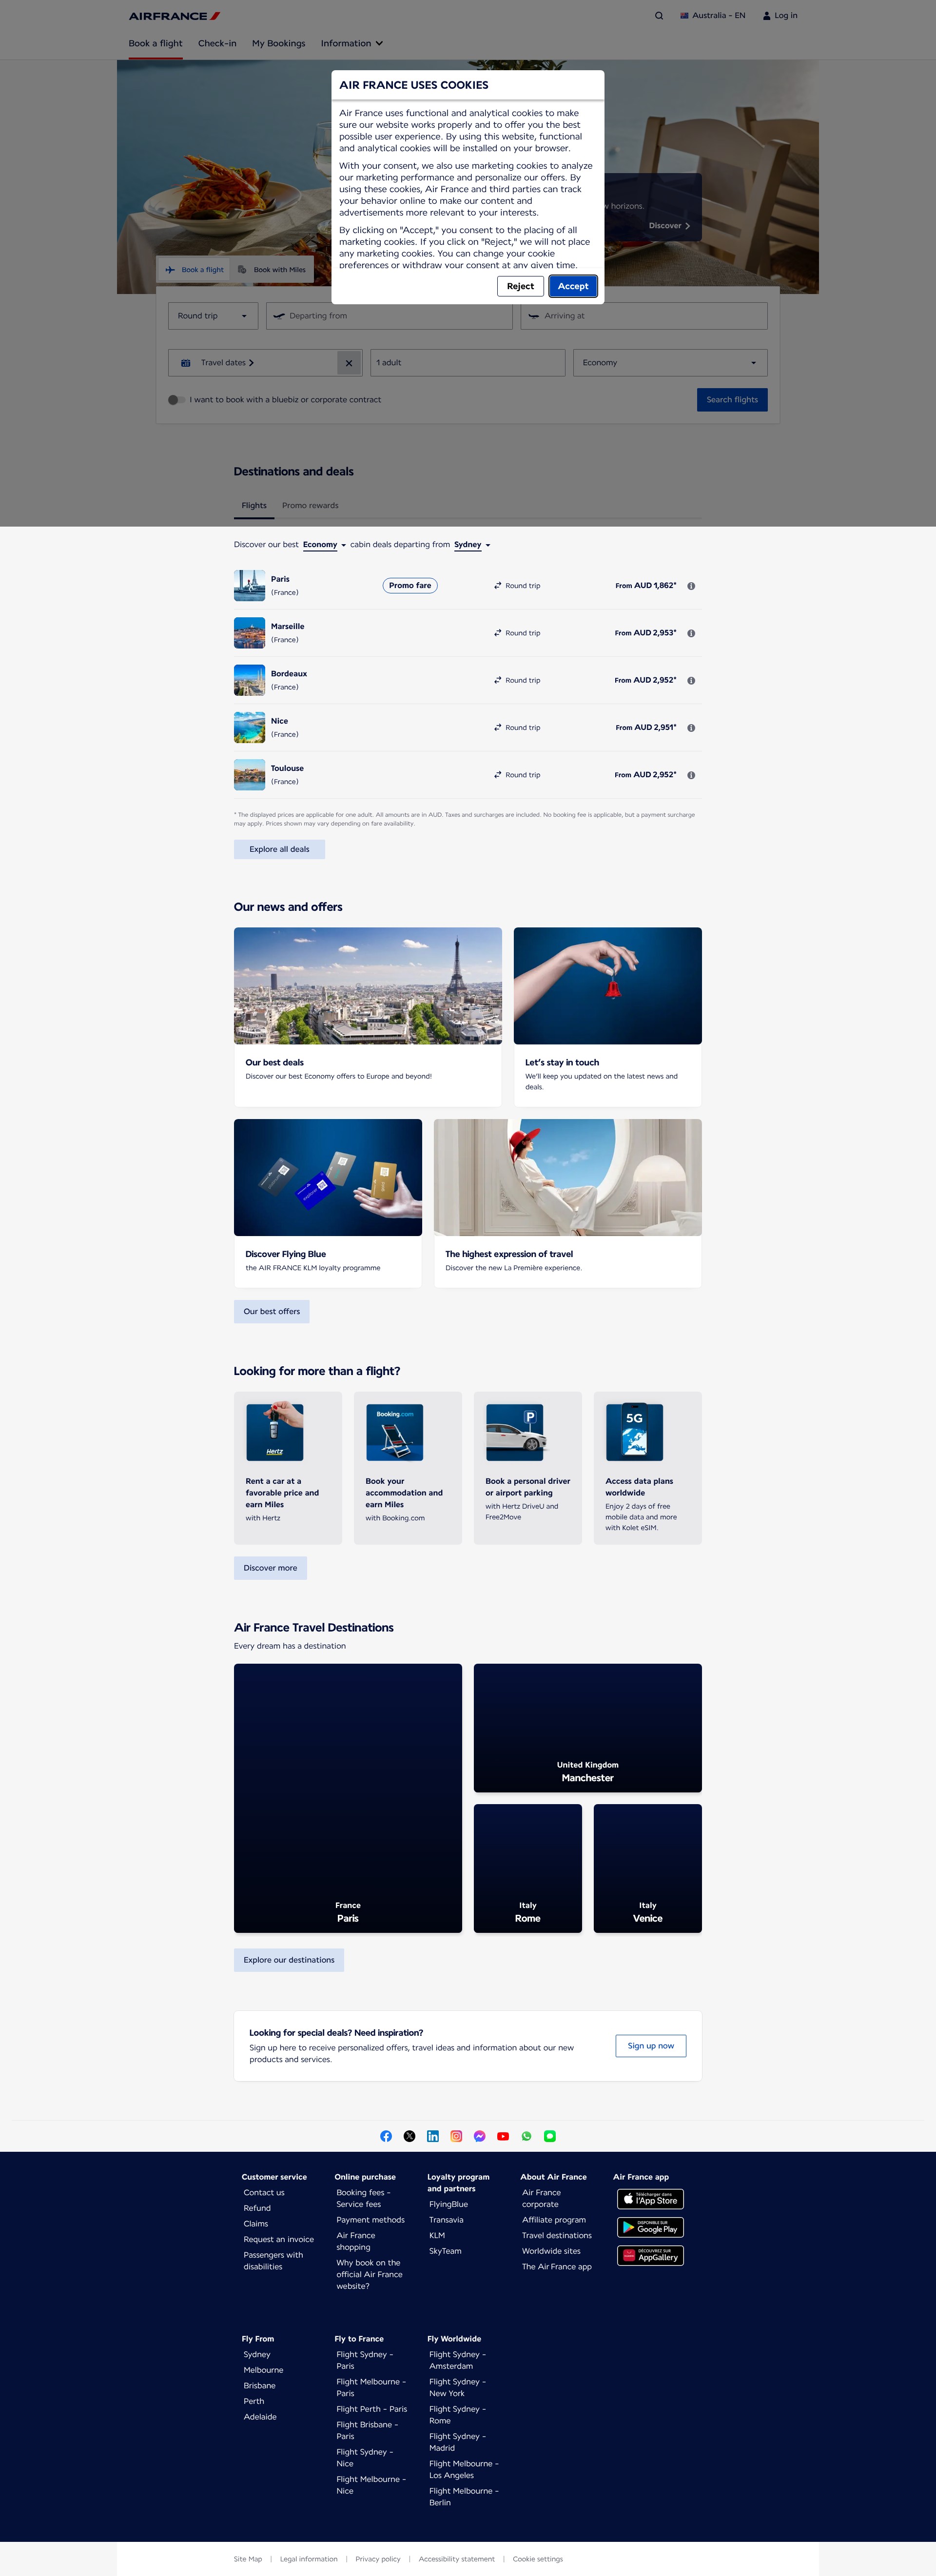Select the Book a flight search tab

pyautogui.click(x=194, y=270)
